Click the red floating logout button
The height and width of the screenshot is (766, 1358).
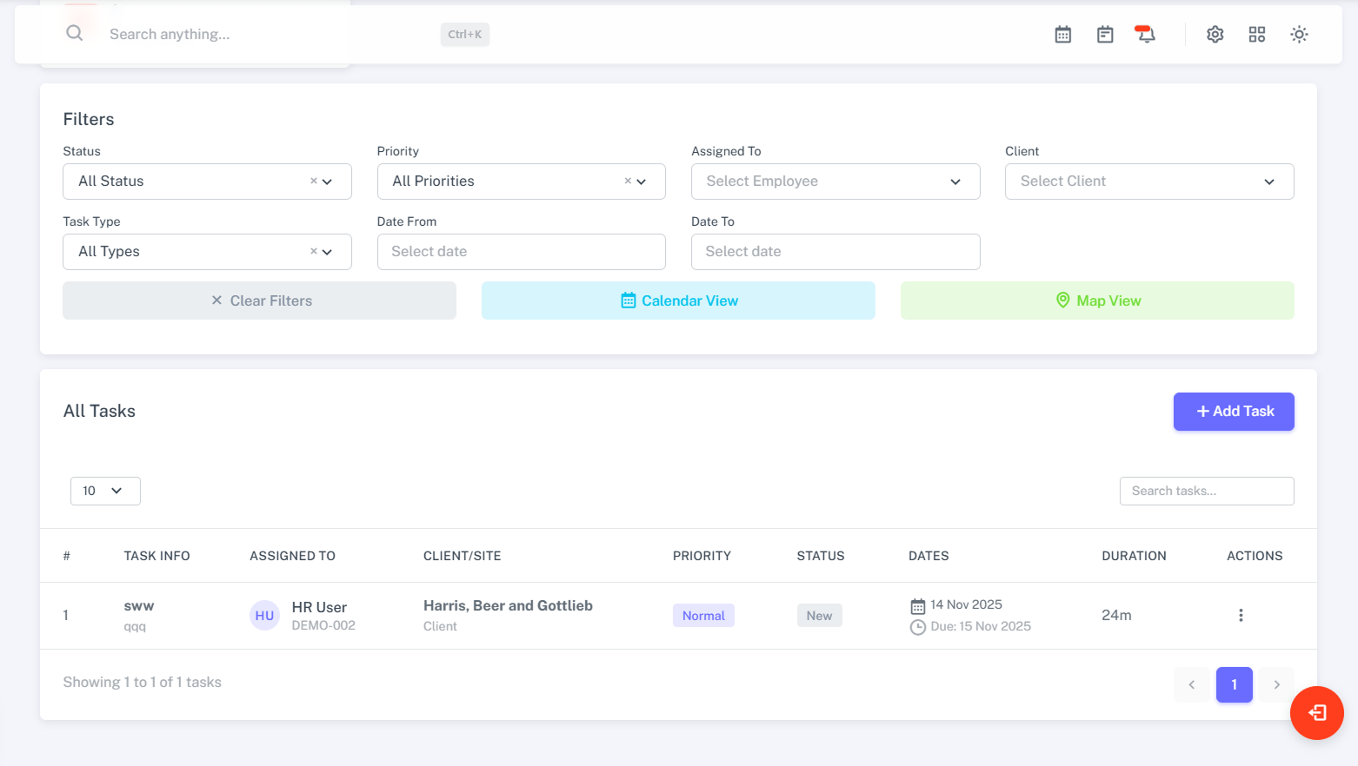1316,713
